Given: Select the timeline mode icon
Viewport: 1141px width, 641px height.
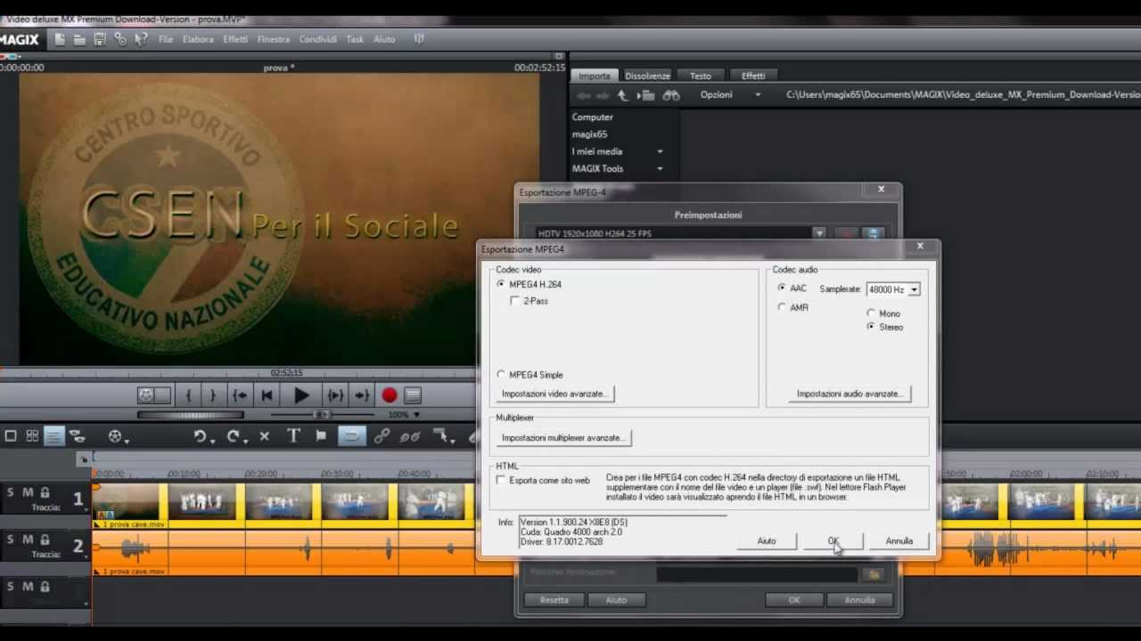Looking at the screenshot, I should pyautogui.click(x=53, y=435).
